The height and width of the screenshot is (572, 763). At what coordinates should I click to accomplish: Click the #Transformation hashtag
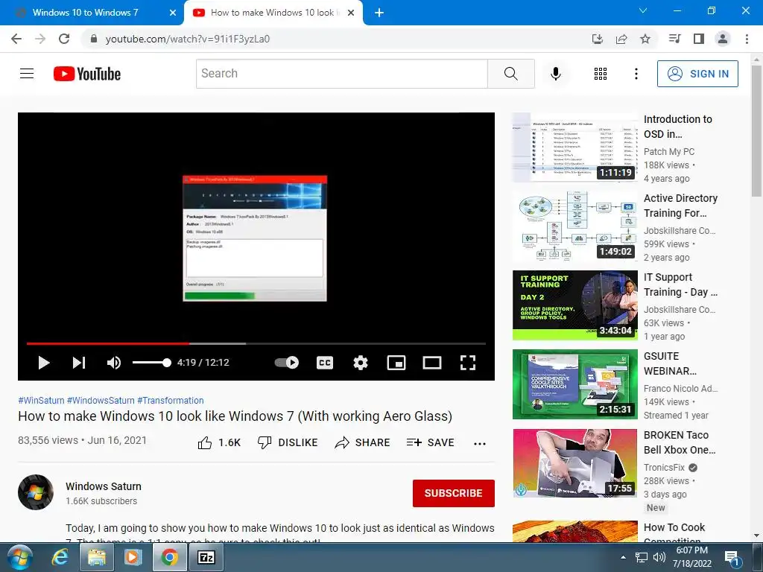171,400
